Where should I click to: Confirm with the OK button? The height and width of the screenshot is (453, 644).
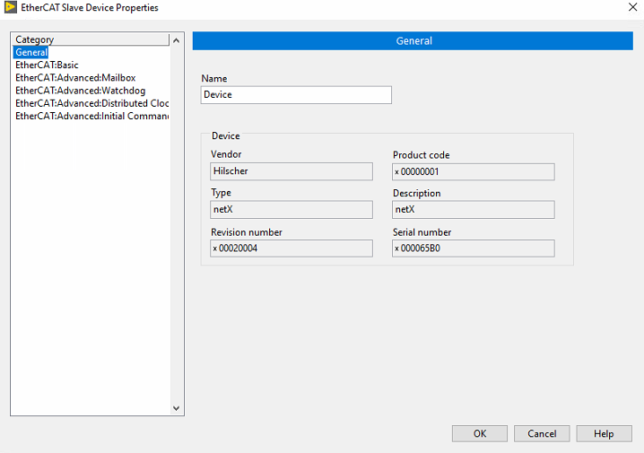480,433
